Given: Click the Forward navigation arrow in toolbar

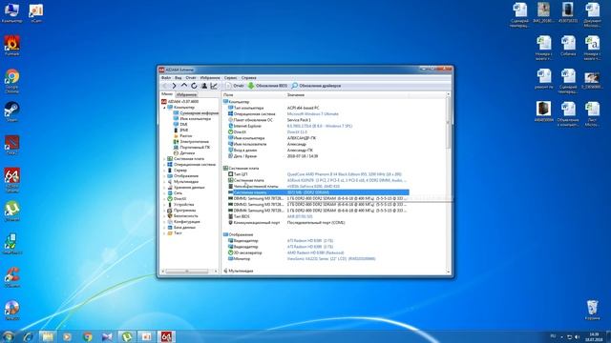Looking at the screenshot, I should (174, 86).
